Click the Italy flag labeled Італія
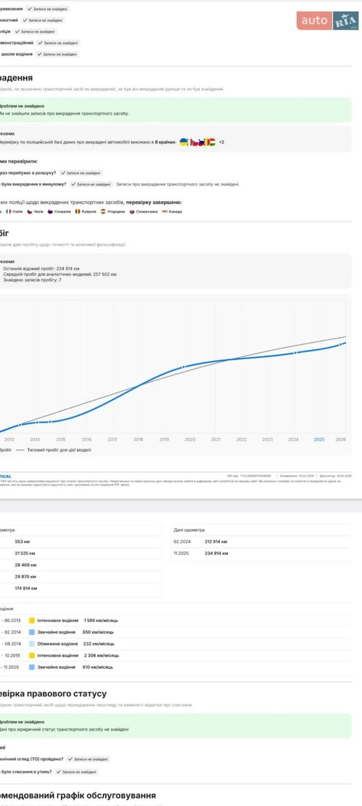This screenshot has width=362, height=806. pyautogui.click(x=8, y=212)
